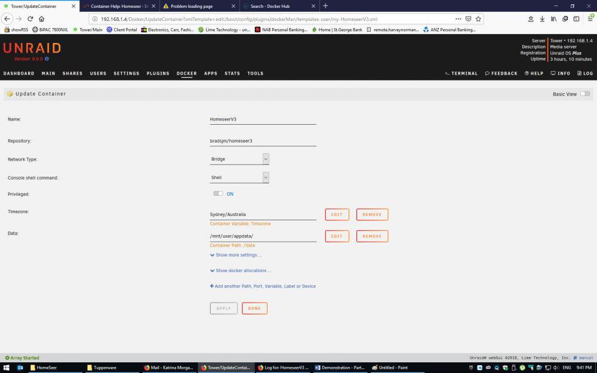Screen dimensions: 597x373
Task: Click the version info icon next to 6.6.5
Action: 47,58
